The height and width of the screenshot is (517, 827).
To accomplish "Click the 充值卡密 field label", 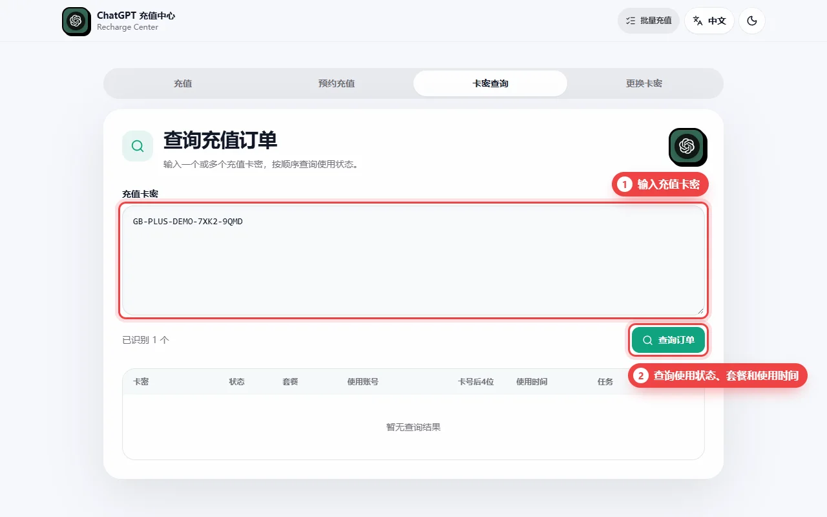I will point(140,194).
